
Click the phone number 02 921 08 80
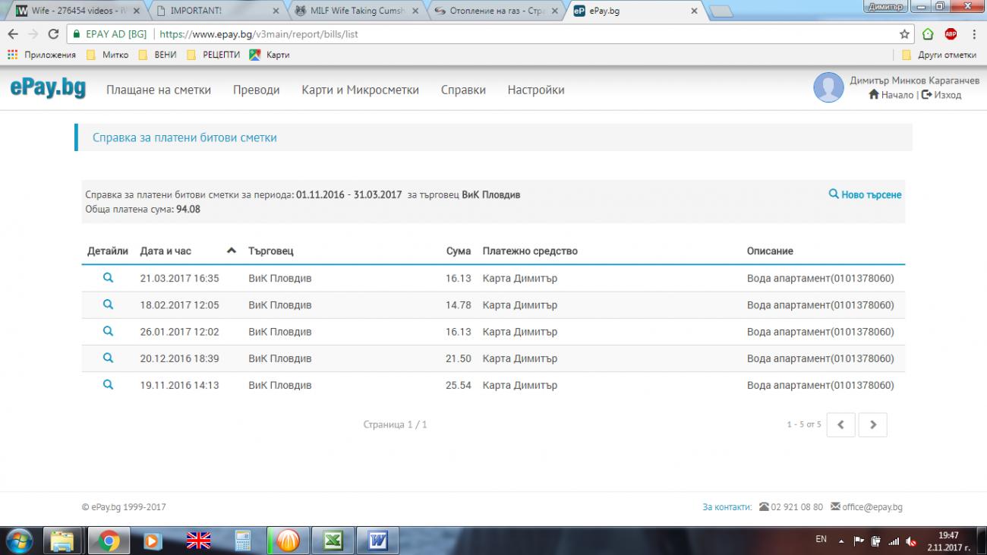[x=796, y=507]
